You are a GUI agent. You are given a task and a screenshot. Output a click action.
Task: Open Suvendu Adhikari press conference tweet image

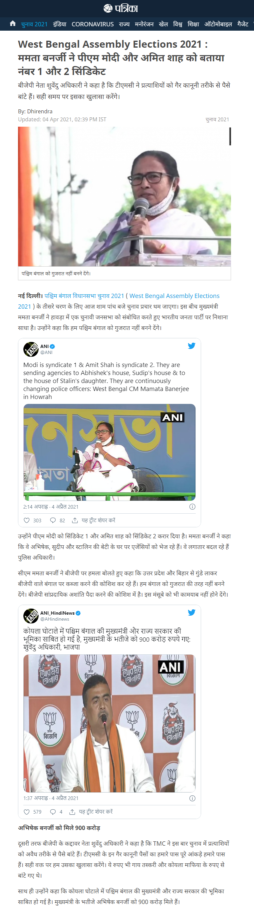click(x=109, y=723)
